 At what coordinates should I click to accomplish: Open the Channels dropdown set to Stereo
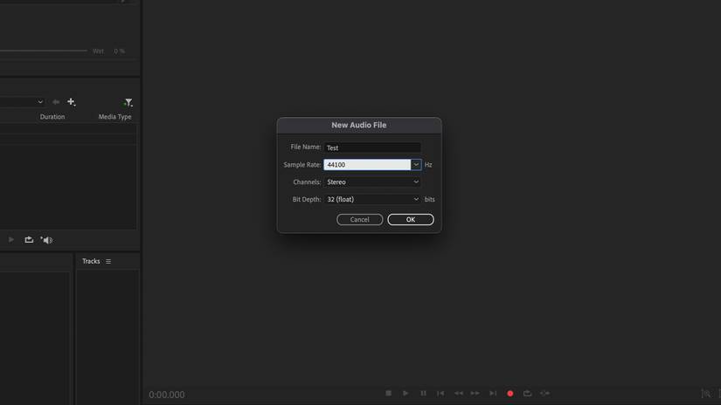[x=372, y=182]
